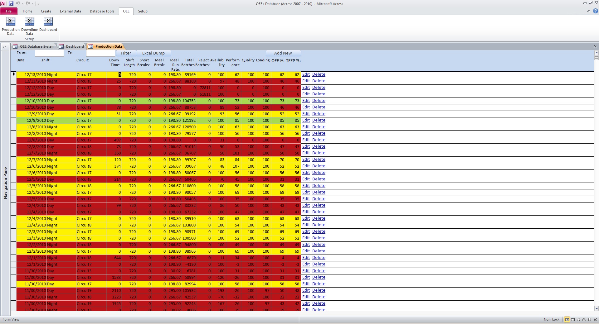The image size is (599, 324).
Task: Switch to Layout View in status bar
Action: click(590, 319)
